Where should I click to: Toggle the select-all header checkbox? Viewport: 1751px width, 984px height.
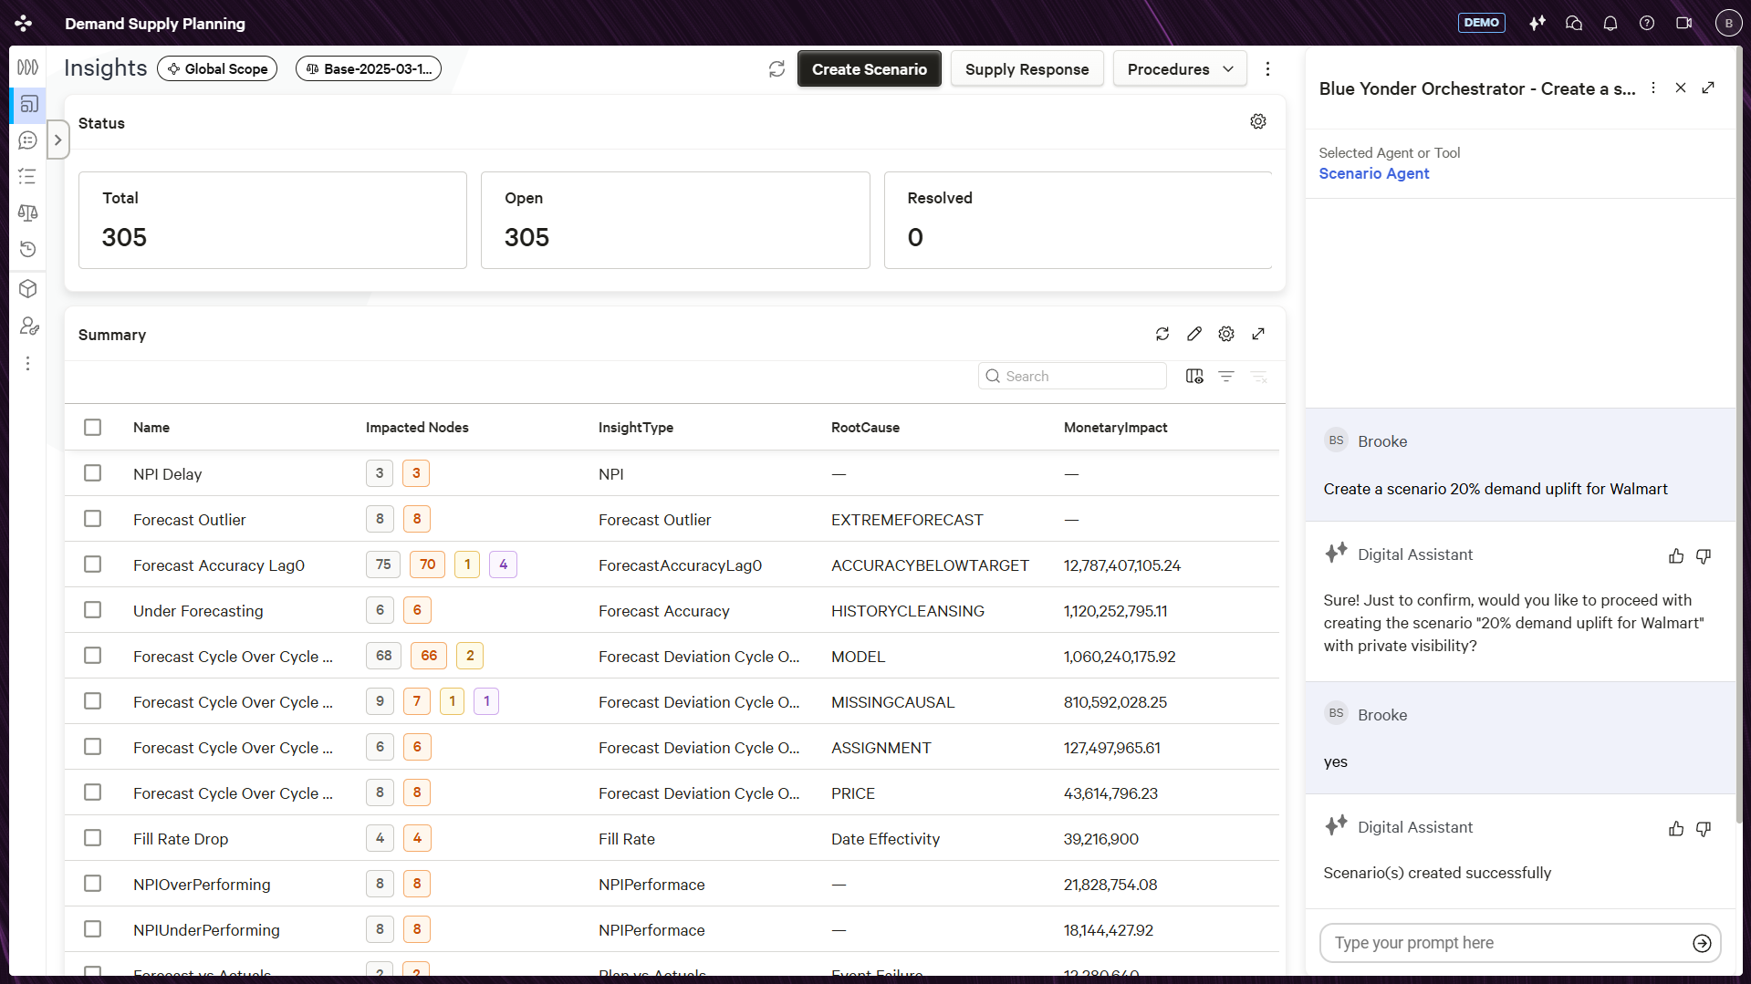[x=92, y=427]
